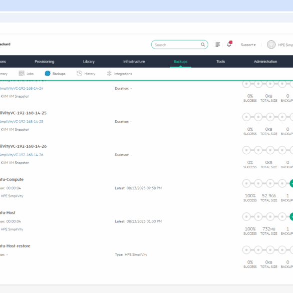
Task: Click the Integrations icon
Action: [109, 74]
